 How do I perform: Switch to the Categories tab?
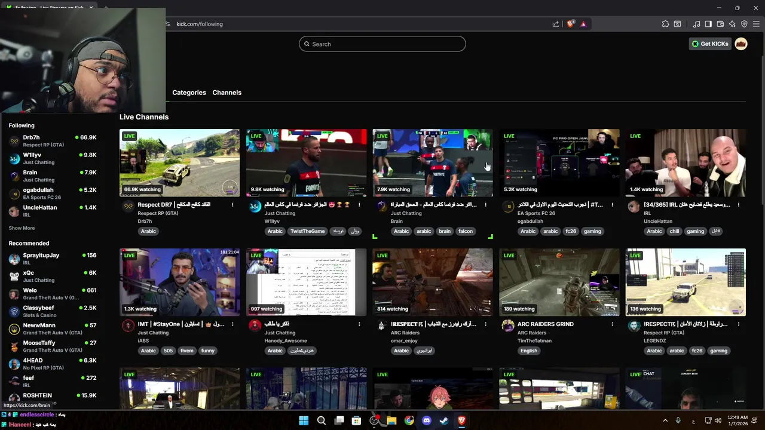pyautogui.click(x=189, y=93)
